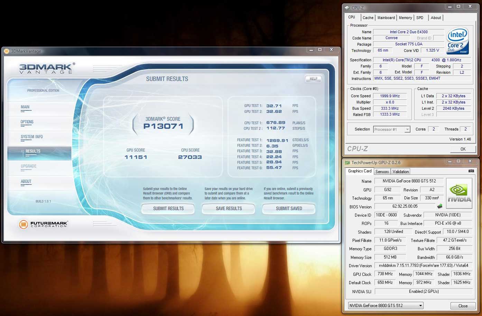Click the HELP button in 3DMark
This screenshot has width=482, height=316.
(313, 79)
